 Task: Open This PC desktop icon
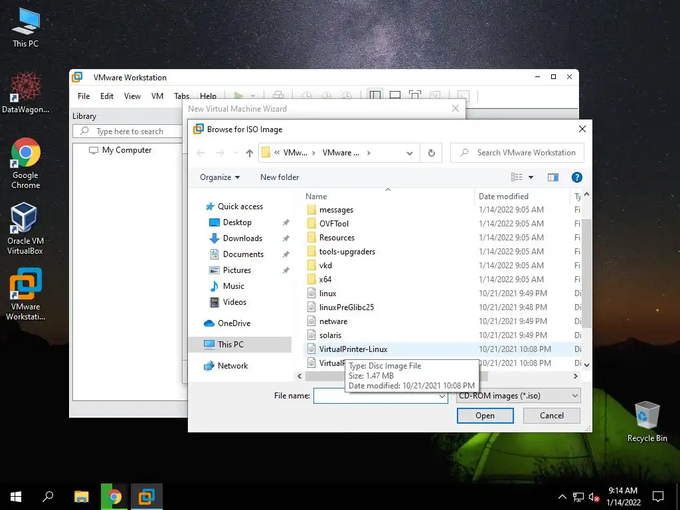26,28
